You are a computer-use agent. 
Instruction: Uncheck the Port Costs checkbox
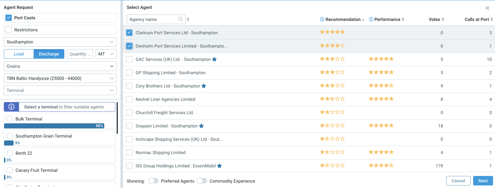tap(9, 18)
